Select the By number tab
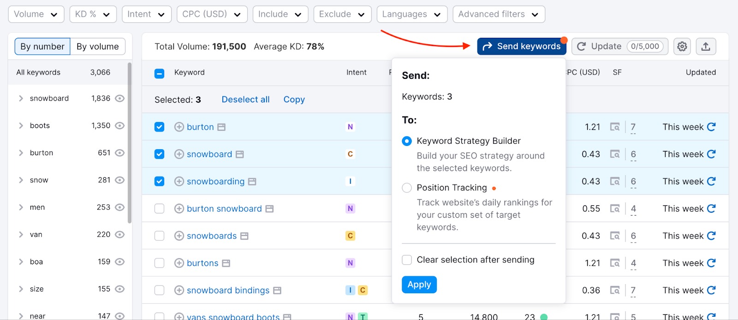The width and height of the screenshot is (738, 320). [x=42, y=47]
